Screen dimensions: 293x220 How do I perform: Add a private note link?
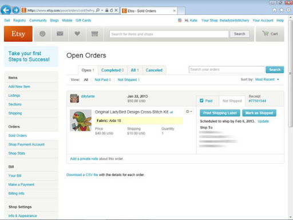pyautogui.click(x=84, y=159)
